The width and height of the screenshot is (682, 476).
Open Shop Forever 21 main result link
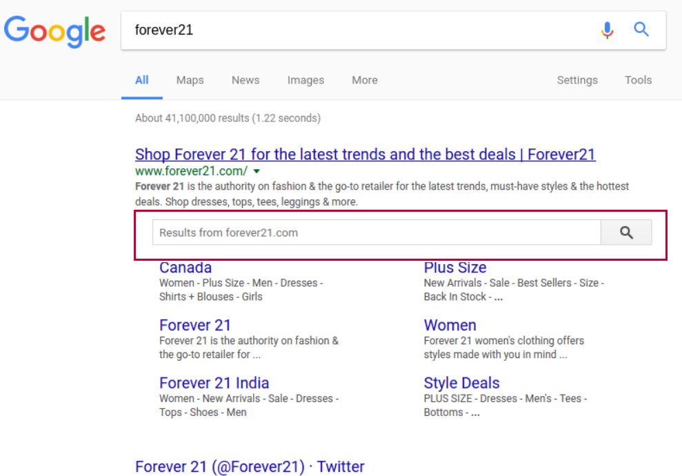pyautogui.click(x=365, y=155)
